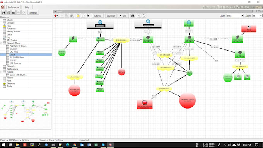Open the PF OVPN User network map

[17, 58]
